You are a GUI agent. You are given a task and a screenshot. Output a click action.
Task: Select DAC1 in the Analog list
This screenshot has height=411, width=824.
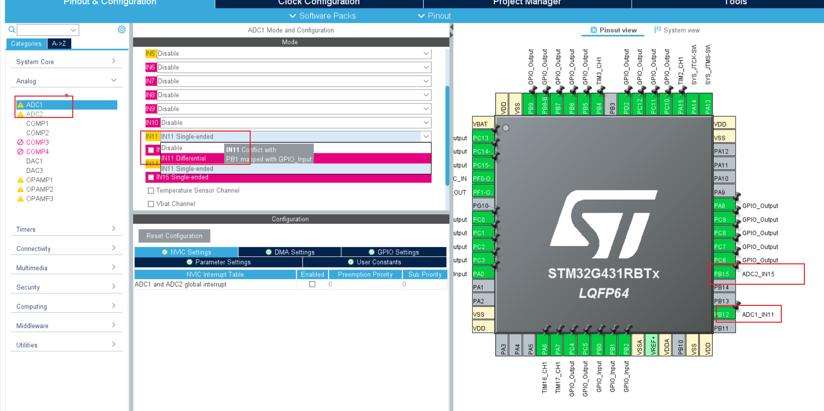pyautogui.click(x=34, y=161)
